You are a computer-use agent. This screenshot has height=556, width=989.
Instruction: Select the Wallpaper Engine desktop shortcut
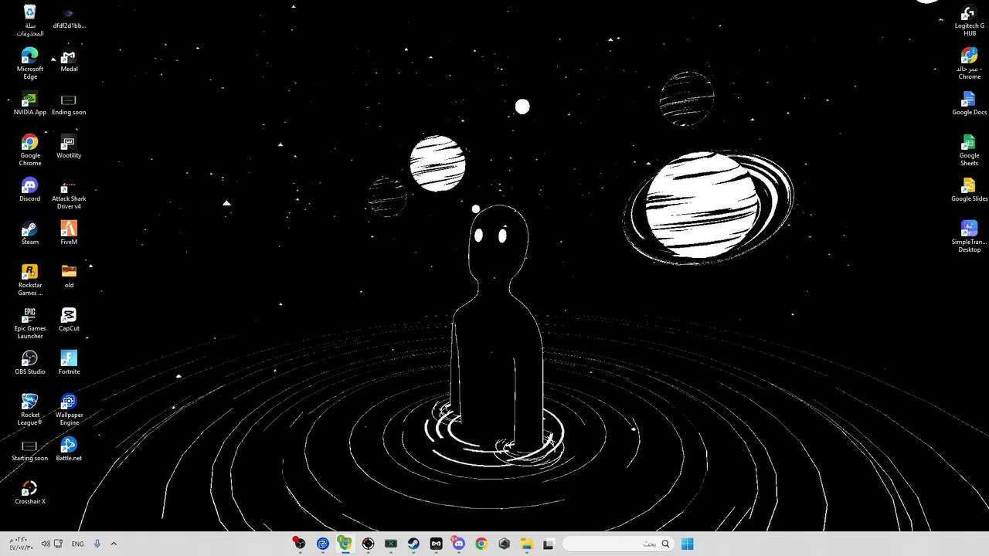pos(69,409)
